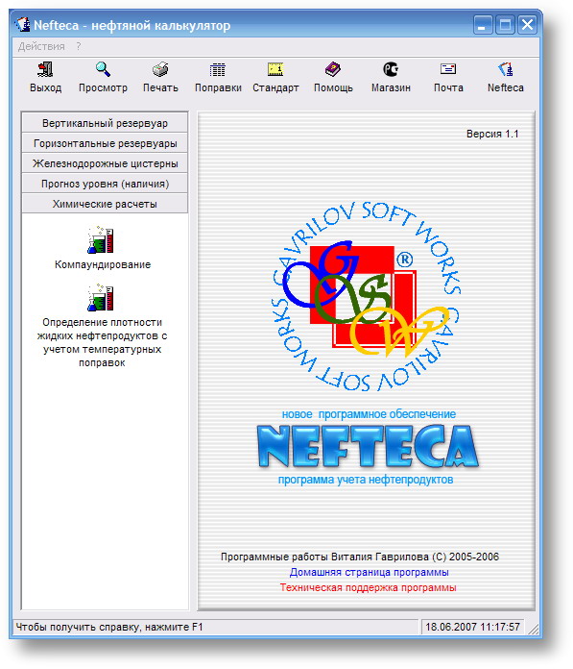Click the Версия 1.1 label

point(492,134)
